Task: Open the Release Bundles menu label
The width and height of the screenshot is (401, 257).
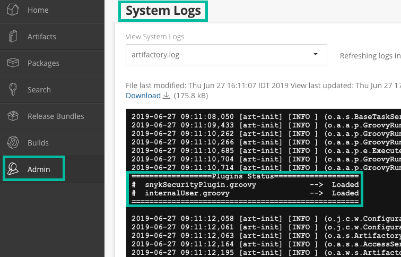Action: tap(56, 116)
